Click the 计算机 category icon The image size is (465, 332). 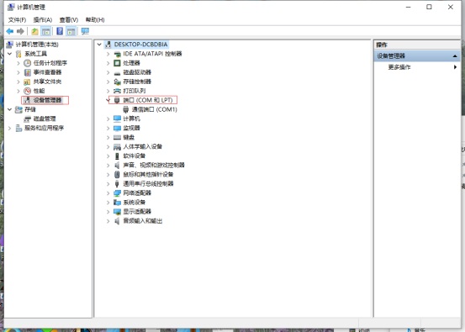(117, 119)
